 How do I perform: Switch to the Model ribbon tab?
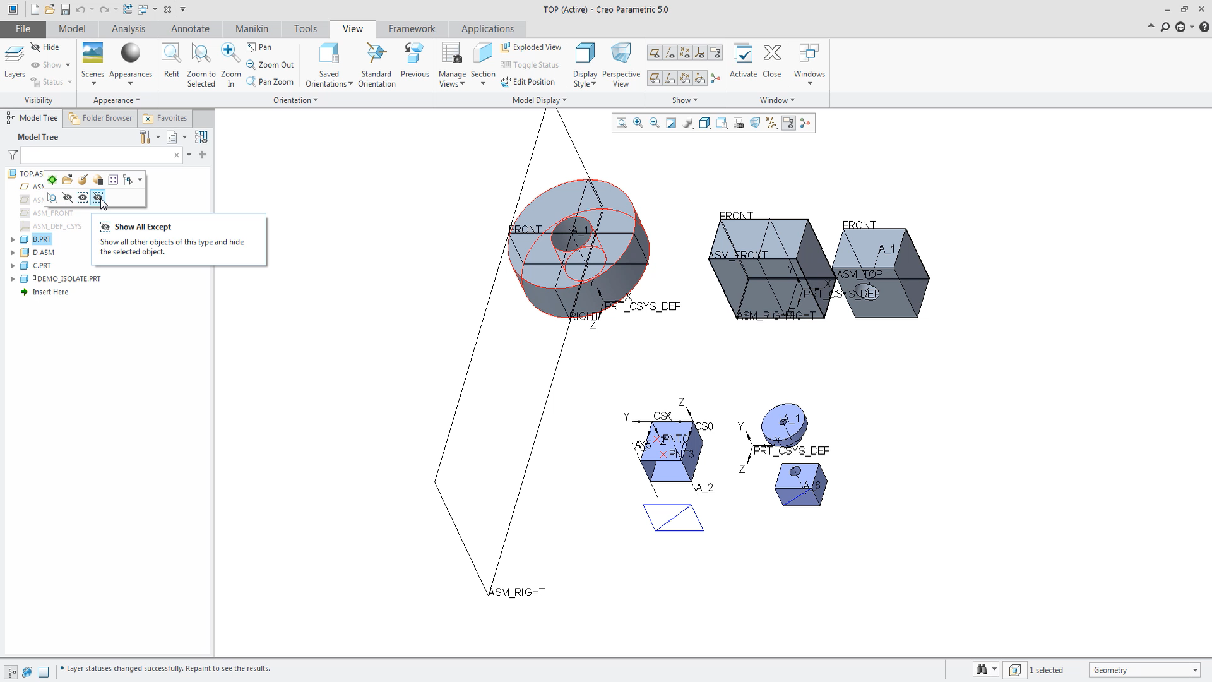72,29
